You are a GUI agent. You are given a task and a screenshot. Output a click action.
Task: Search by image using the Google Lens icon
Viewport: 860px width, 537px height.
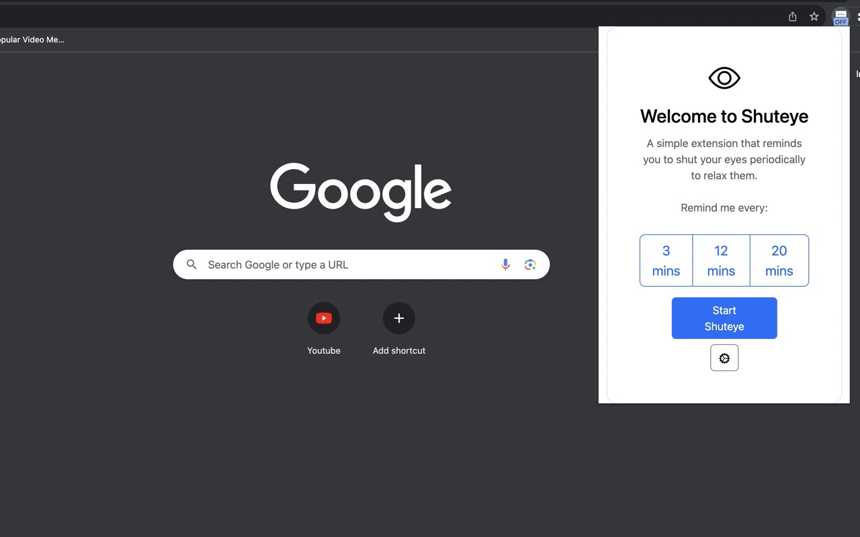pos(530,264)
